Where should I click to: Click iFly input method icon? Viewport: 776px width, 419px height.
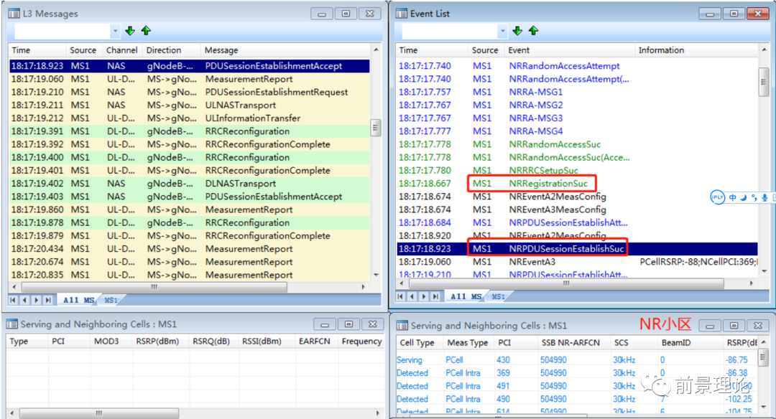pyautogui.click(x=718, y=197)
